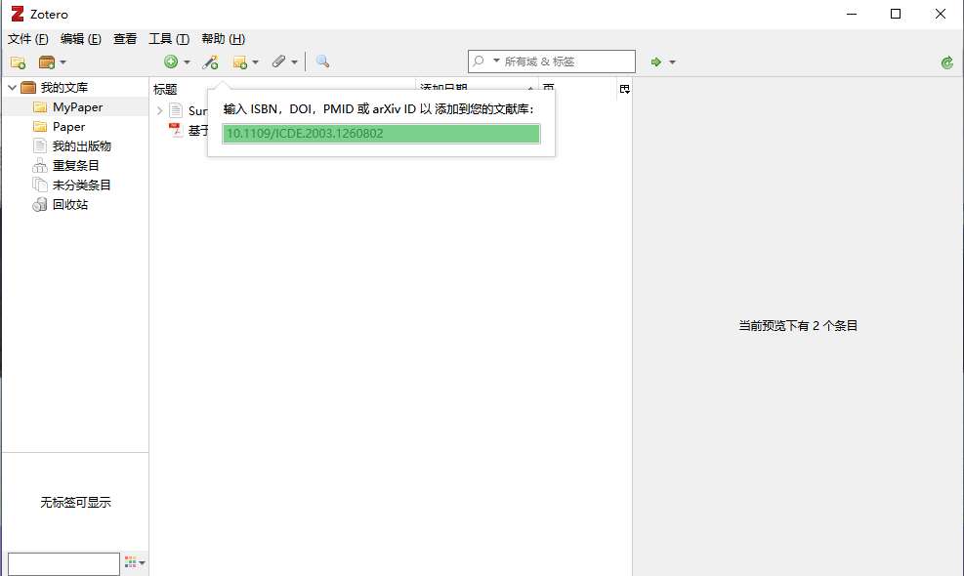Open the 查看 menu
The image size is (964, 576).
[x=125, y=39]
